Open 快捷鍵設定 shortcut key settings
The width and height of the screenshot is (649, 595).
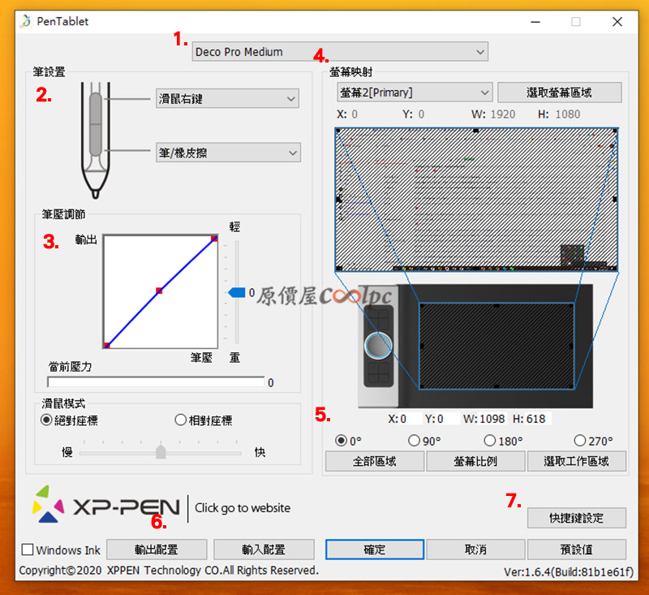click(x=577, y=518)
